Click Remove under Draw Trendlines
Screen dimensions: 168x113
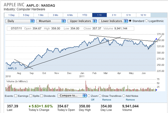tap(107, 100)
